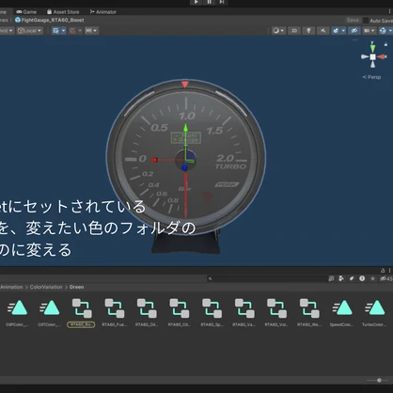Click Green folder in breadcrumb
393x393 pixels.
[x=76, y=287]
